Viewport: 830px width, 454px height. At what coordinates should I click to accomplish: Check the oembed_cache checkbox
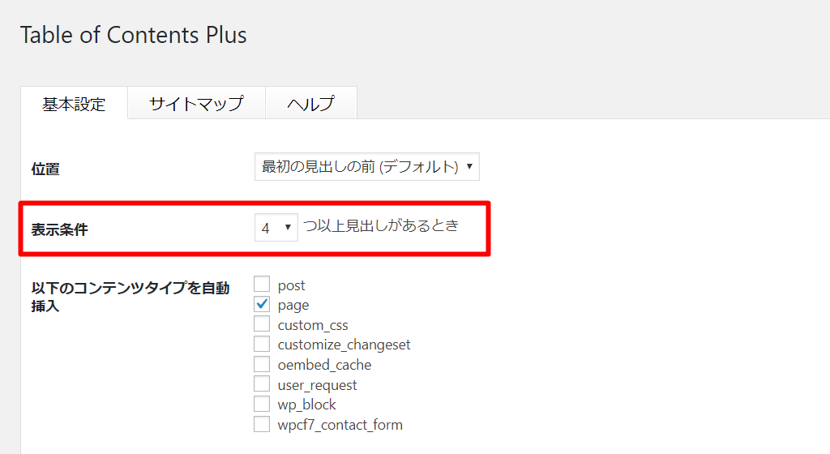[x=262, y=364]
